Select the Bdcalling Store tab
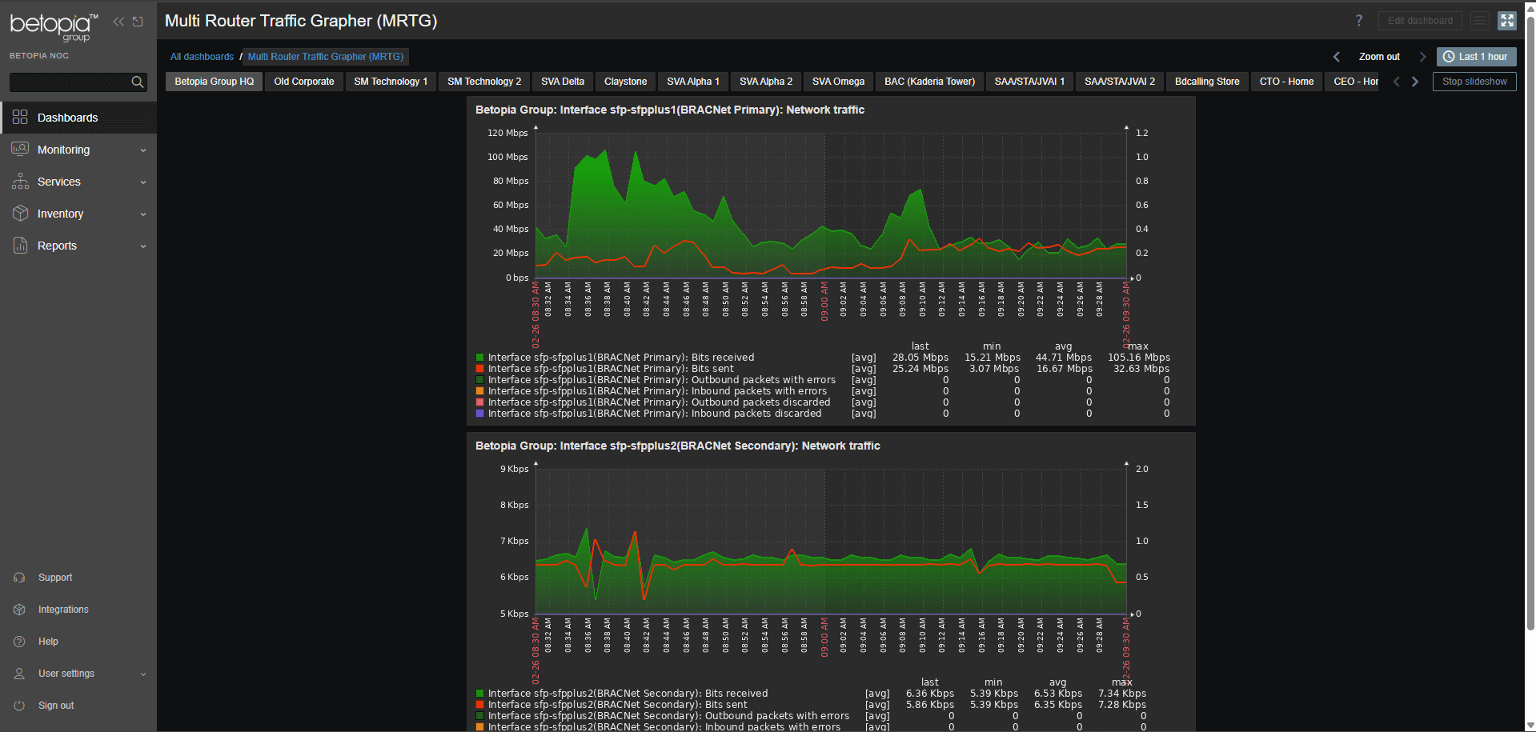Viewport: 1536px width, 732px height. [x=1207, y=82]
